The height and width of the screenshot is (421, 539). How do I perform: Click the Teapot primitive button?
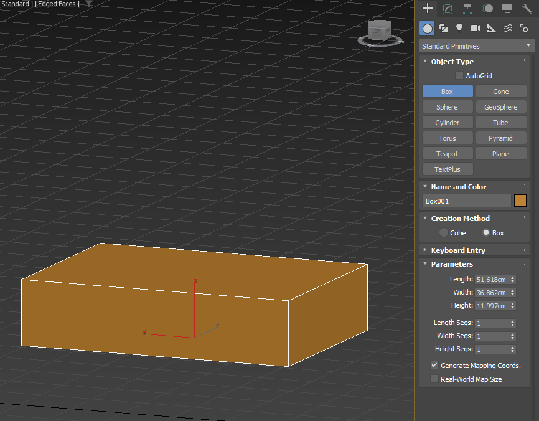point(447,154)
